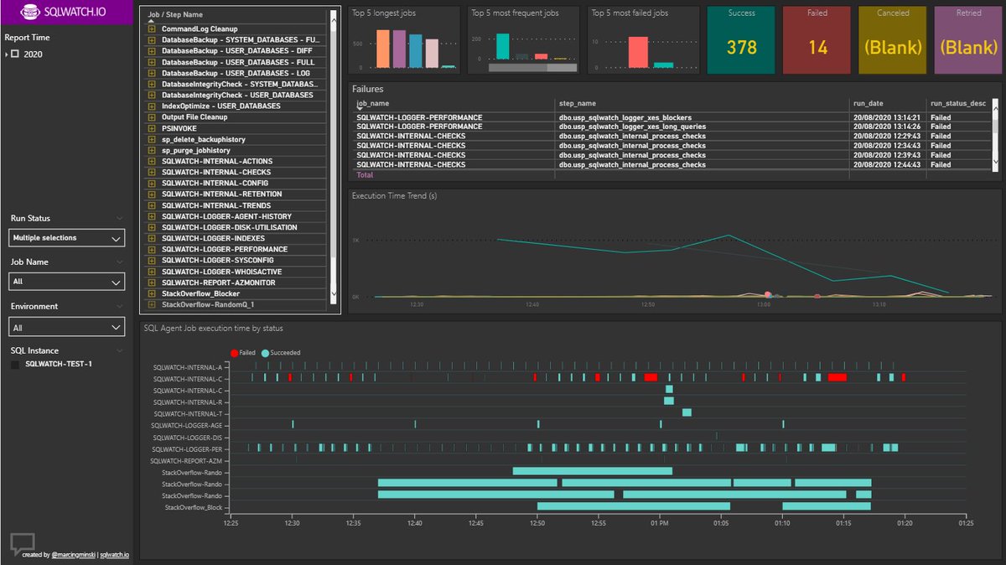Click plus icon beside DatabaseBackup - USER_DATABASES - DIFF
Screen dimensions: 1006x565
152,51
